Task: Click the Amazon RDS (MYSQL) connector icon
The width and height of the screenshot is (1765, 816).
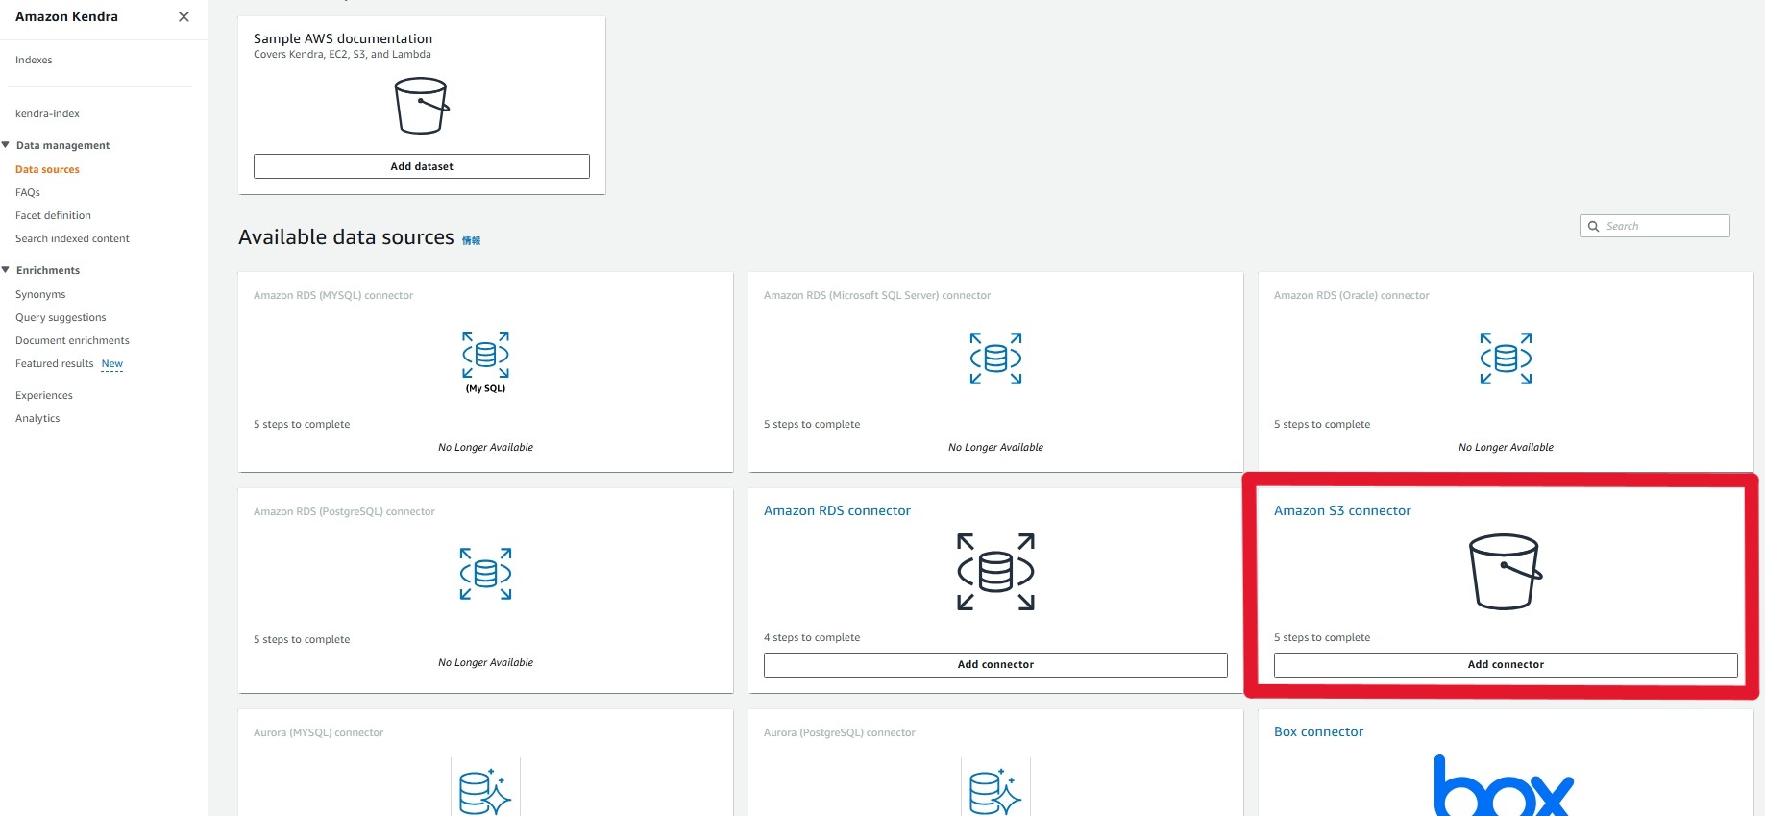Action: (485, 356)
